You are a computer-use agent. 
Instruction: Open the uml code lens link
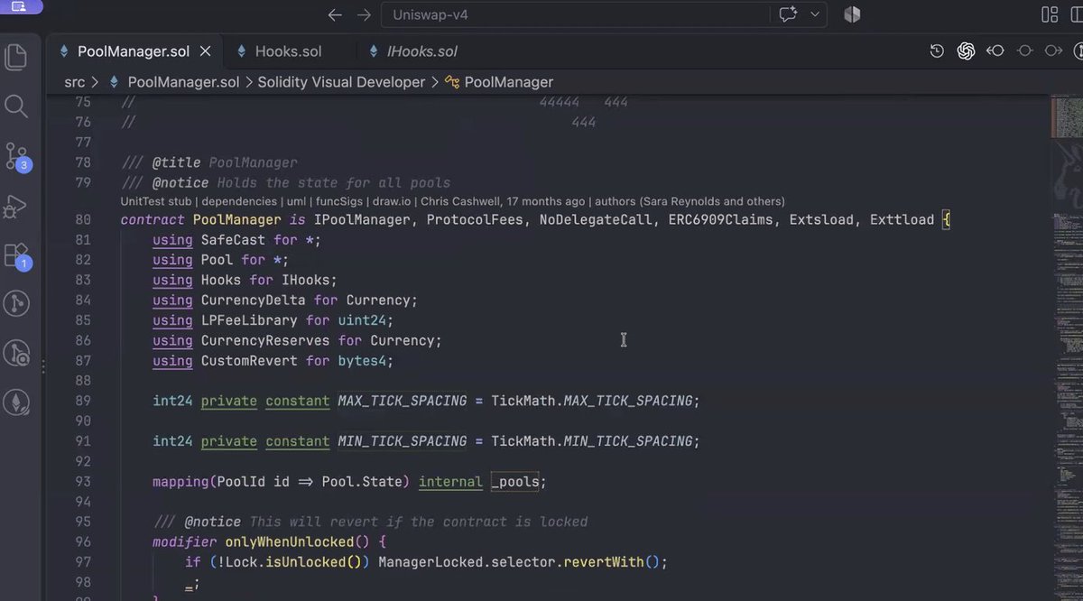[x=297, y=201]
